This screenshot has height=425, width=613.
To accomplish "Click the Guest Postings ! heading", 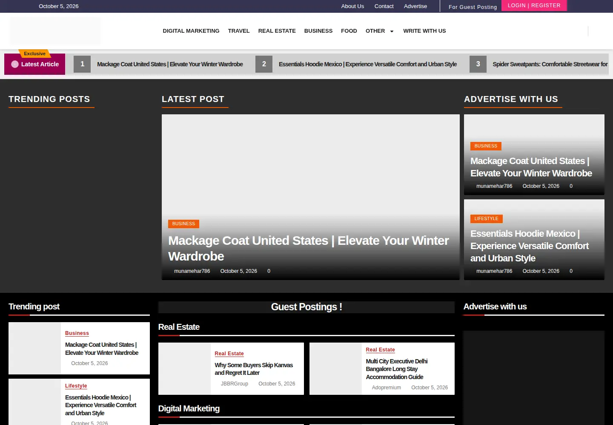I will click(x=306, y=307).
